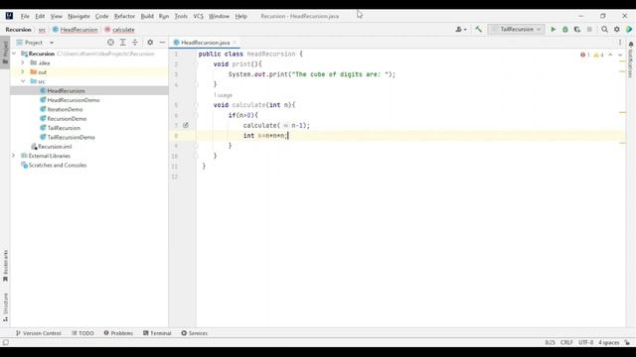
Task: Click the JetBrains toolbox icon top right
Action: [x=629, y=29]
